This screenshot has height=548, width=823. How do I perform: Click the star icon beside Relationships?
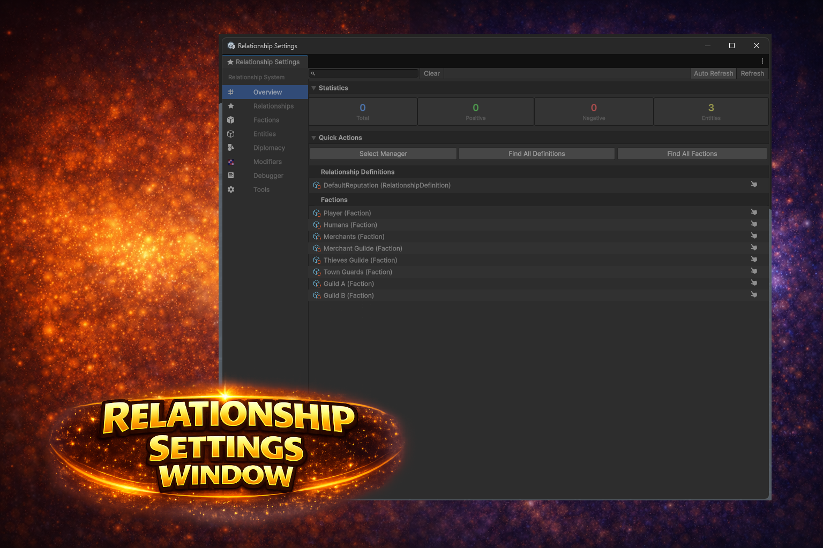(x=231, y=106)
